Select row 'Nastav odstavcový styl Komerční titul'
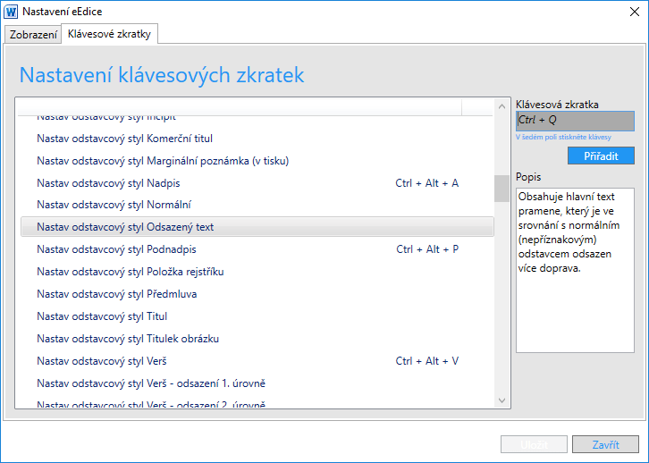 (x=257, y=139)
